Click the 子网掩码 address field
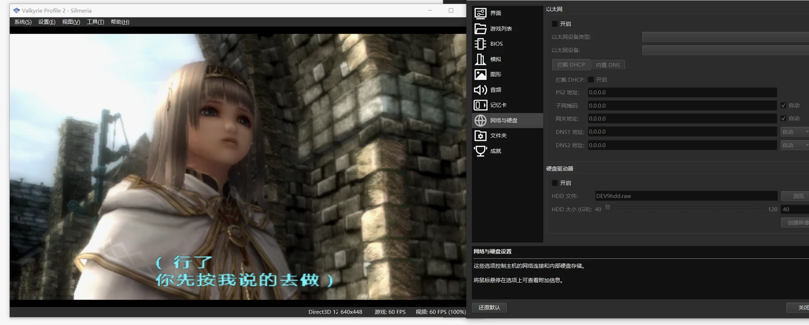 pos(682,106)
